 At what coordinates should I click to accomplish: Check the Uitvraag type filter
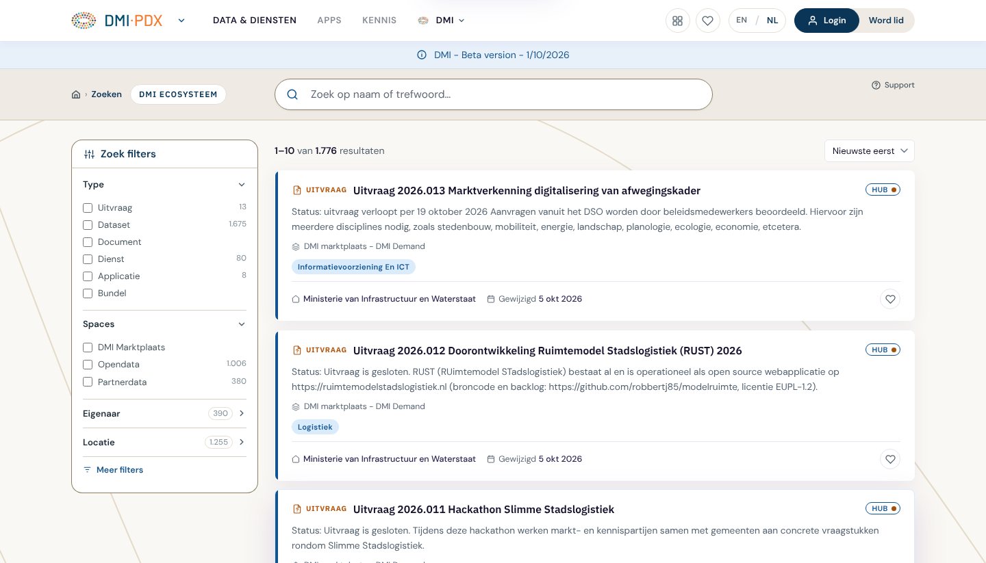click(x=88, y=208)
